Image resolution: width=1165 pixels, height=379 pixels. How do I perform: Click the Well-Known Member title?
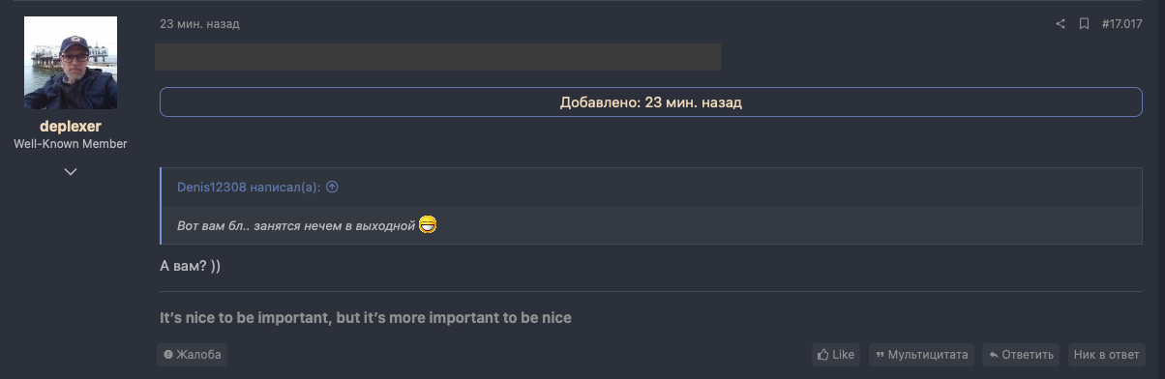coord(71,144)
